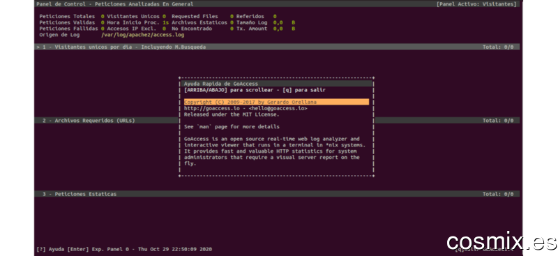The image size is (558, 256).
Task: Click the line starting 'GoAccess is an open source'
Action: (272, 139)
